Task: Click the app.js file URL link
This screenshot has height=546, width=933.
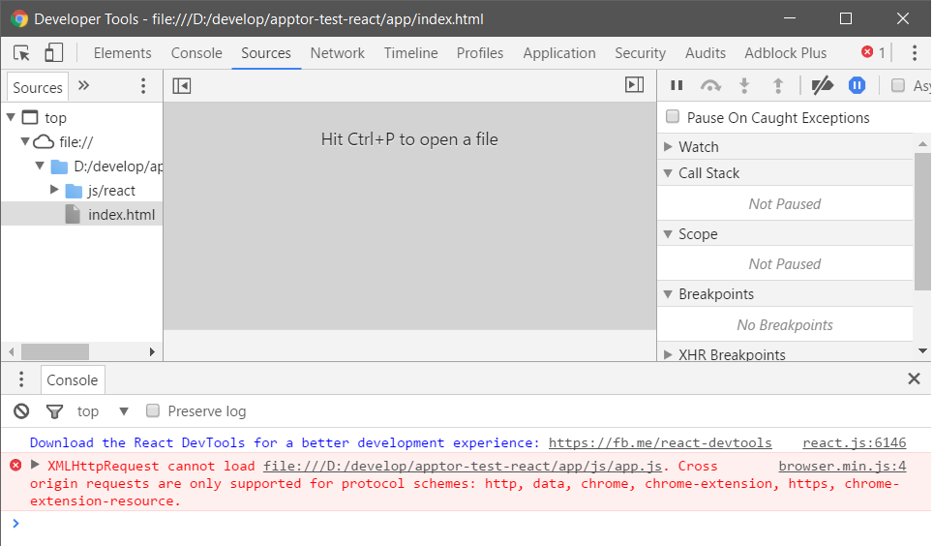Action: [463, 467]
